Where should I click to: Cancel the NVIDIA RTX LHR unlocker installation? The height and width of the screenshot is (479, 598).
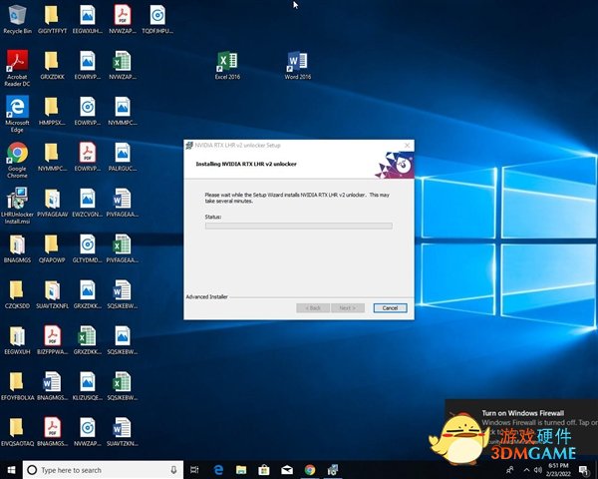click(390, 308)
